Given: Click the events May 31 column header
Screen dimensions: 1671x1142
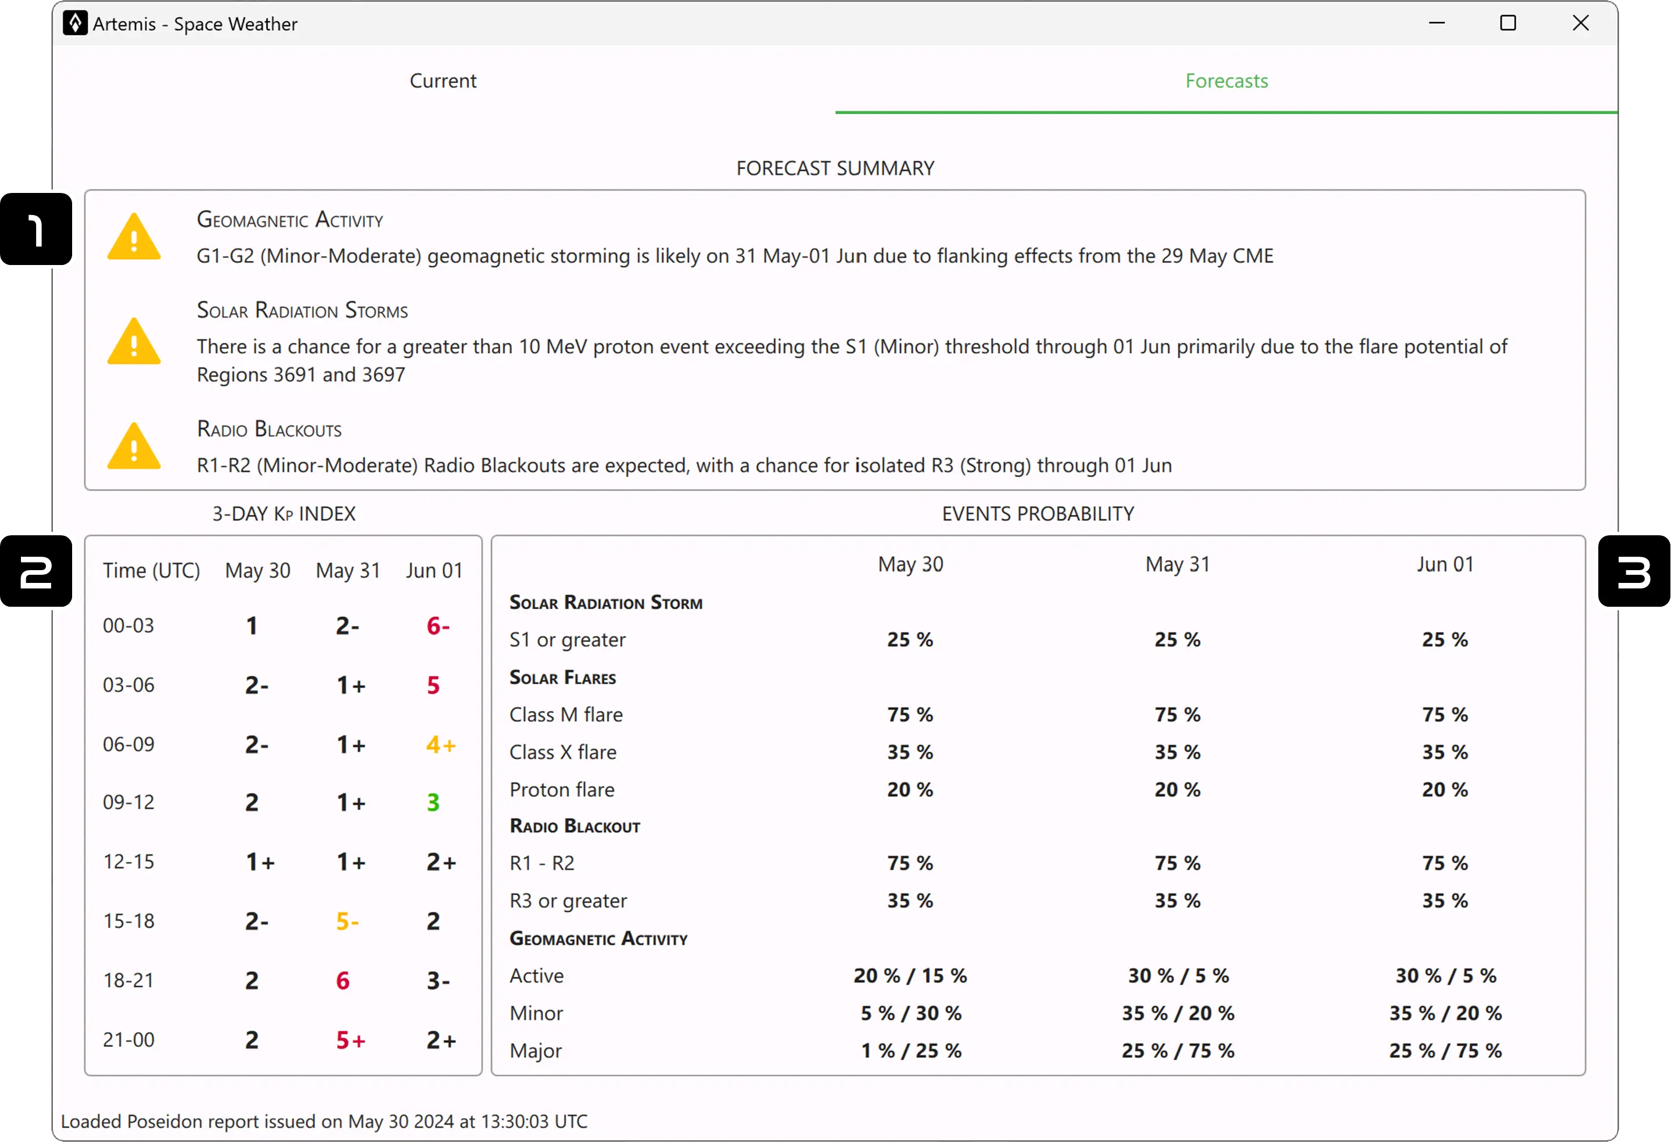Looking at the screenshot, I should (1177, 564).
